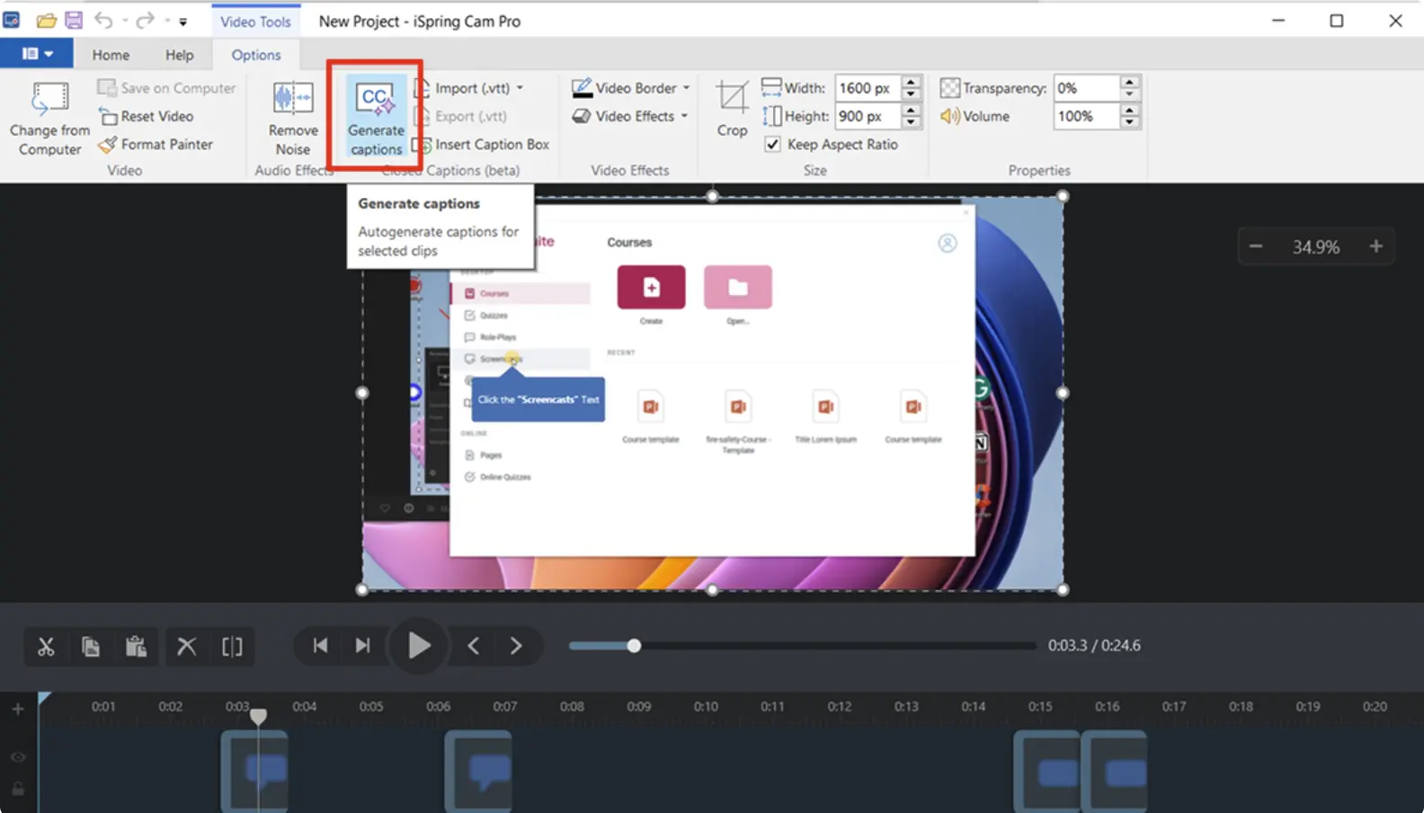
Task: Split clip using the split icon
Action: click(232, 647)
